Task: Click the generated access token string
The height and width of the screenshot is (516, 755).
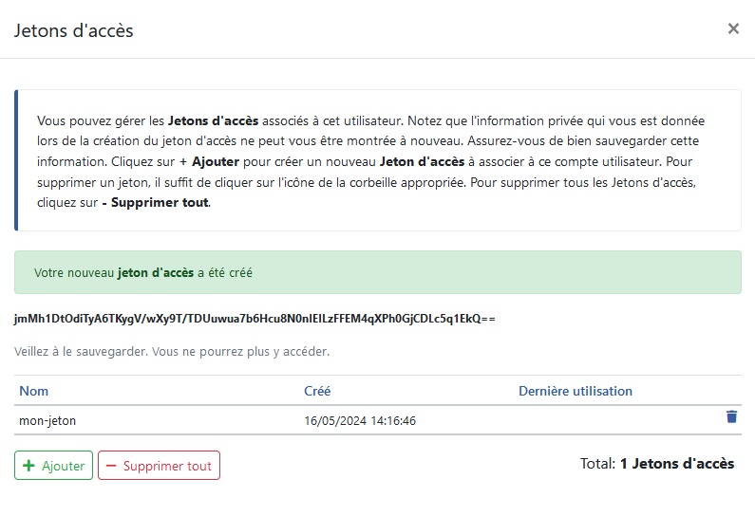Action: point(255,319)
